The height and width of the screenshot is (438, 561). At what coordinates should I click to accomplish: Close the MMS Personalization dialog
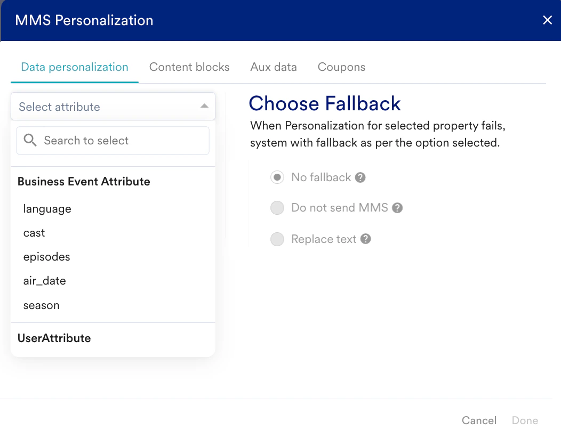point(547,20)
